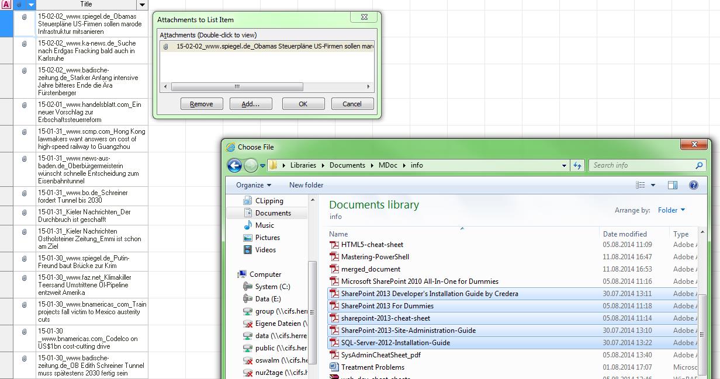This screenshot has width=720, height=379.
Task: Open help with the question mark icon
Action: [x=694, y=185]
